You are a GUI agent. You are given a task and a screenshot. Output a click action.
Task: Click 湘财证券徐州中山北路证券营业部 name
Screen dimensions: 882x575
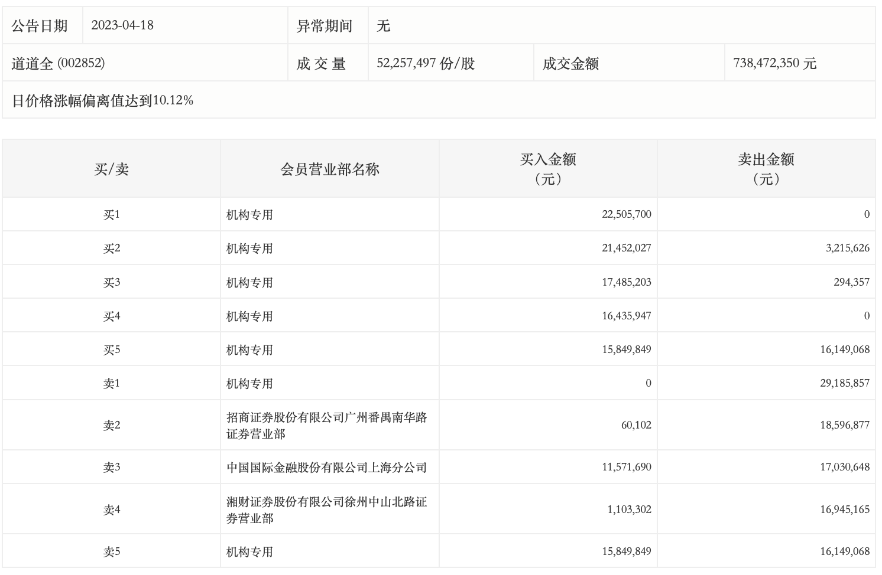[x=326, y=510]
